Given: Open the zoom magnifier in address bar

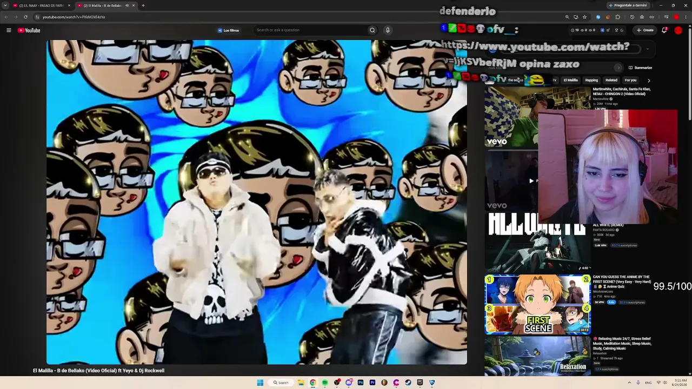Looking at the screenshot, I should (567, 17).
